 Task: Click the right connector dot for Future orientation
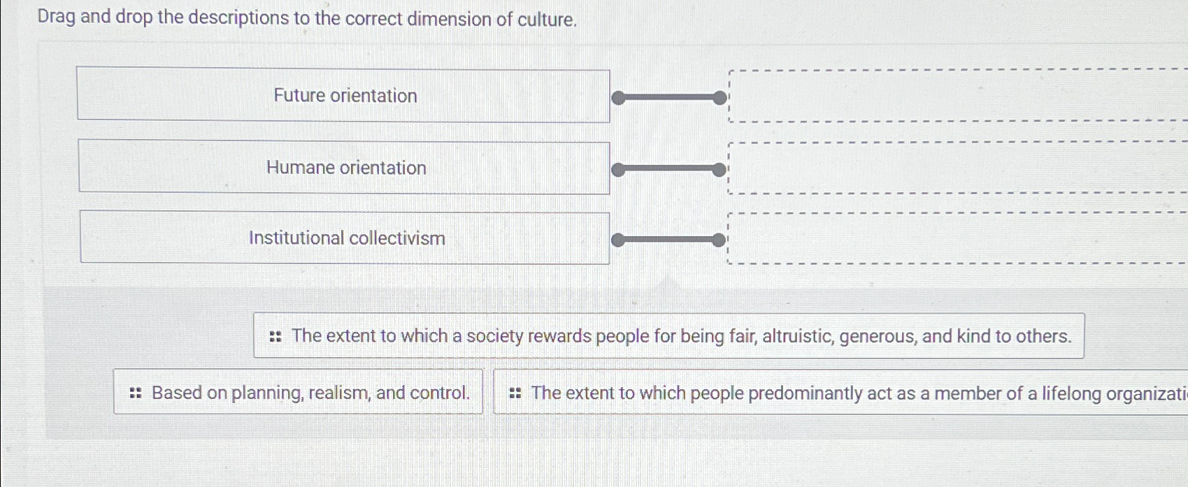point(720,98)
